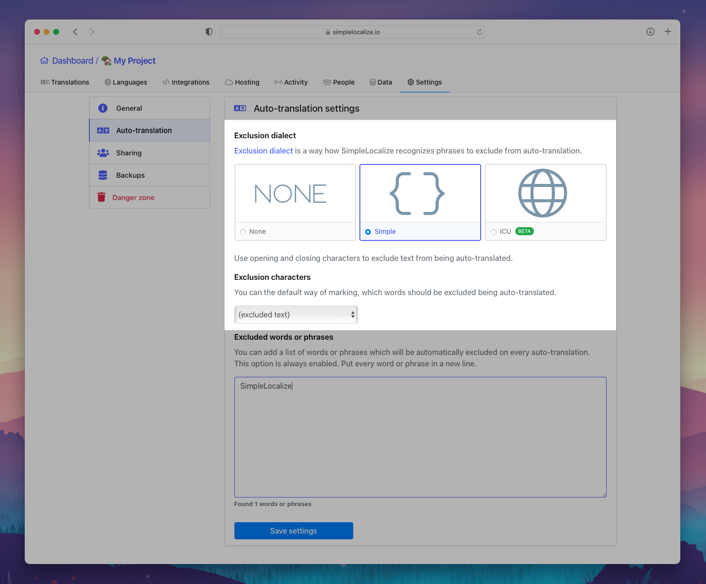
Task: Click 'Excluded words or phrases' heading
Action: point(284,337)
